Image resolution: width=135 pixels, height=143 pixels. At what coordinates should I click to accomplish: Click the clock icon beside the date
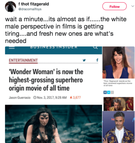point(35,97)
